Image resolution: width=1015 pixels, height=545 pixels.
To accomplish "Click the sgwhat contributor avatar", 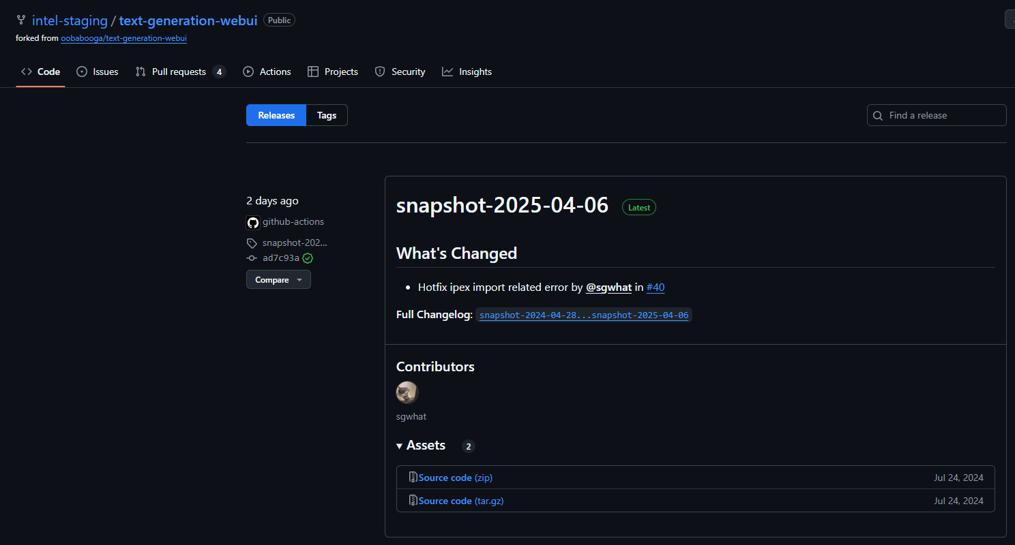I will click(407, 392).
